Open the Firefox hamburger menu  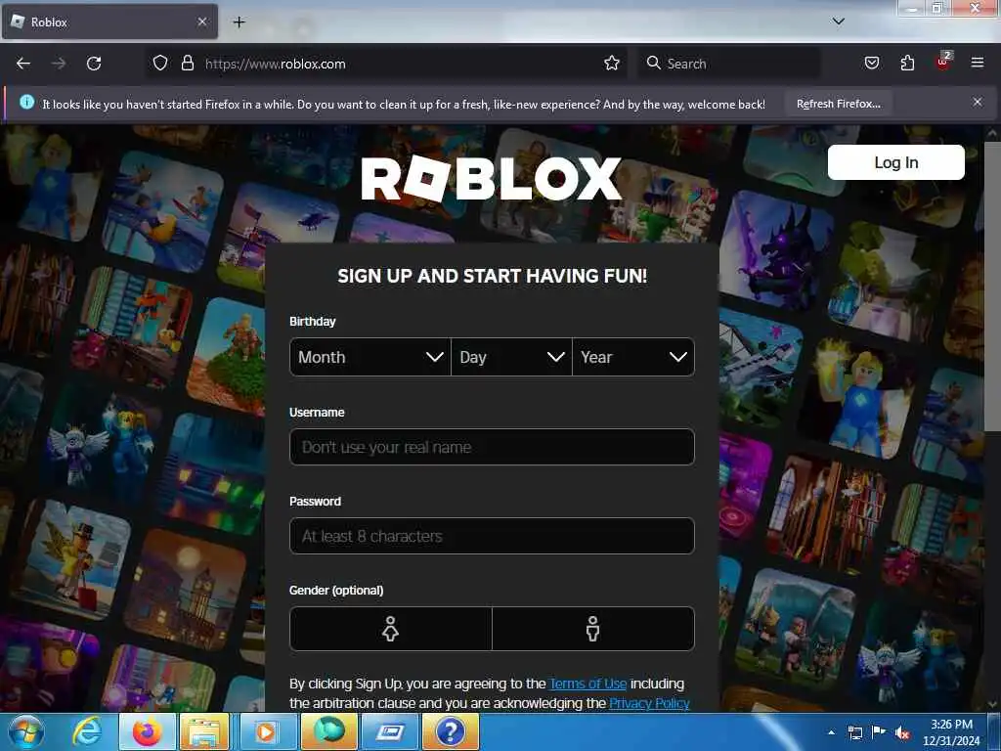point(977,63)
